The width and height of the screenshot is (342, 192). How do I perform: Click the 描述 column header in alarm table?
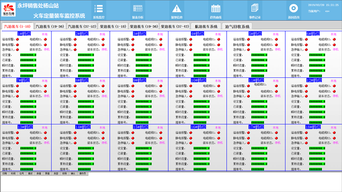[x=30, y=174]
